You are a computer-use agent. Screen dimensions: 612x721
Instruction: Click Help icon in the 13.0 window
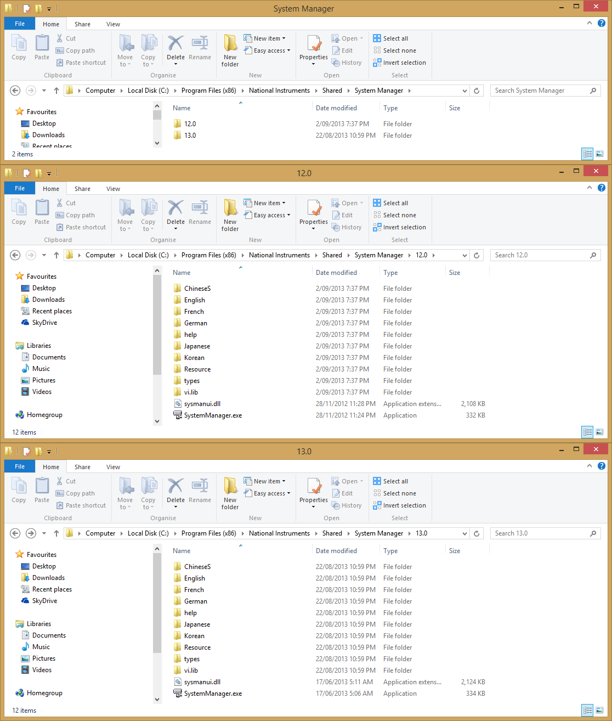[x=602, y=466]
